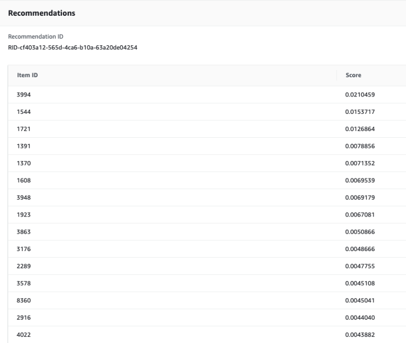Viewport: 406px width, 343px height.
Task: Click the Recommendations panel heading
Action: 42,13
